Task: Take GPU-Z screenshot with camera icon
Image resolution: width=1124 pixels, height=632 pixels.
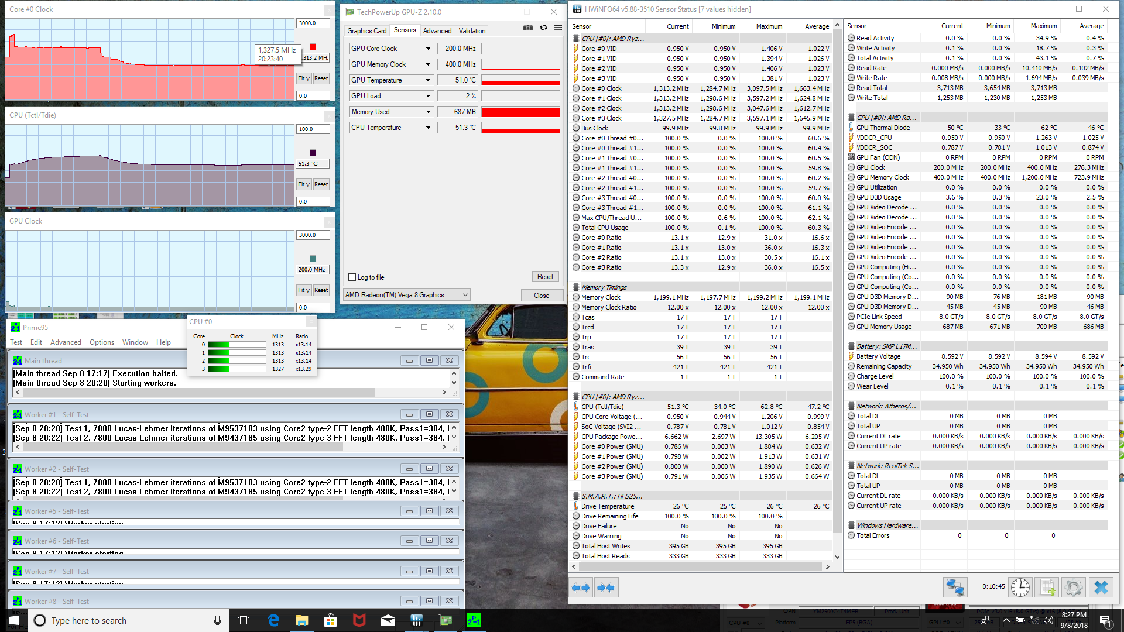Action: (x=528, y=28)
